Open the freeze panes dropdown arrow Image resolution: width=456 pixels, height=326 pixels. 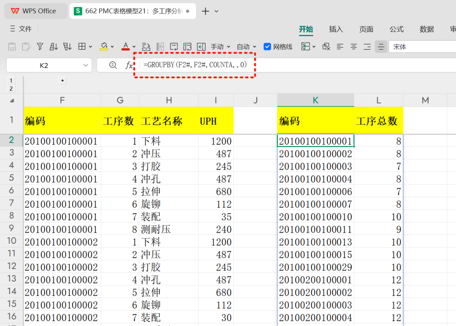point(314,47)
